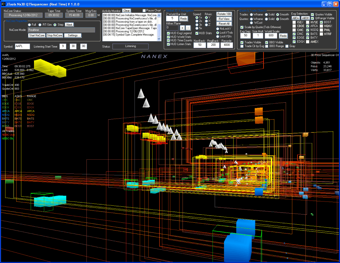Click the Hither Plane minus button

click(x=188, y=28)
